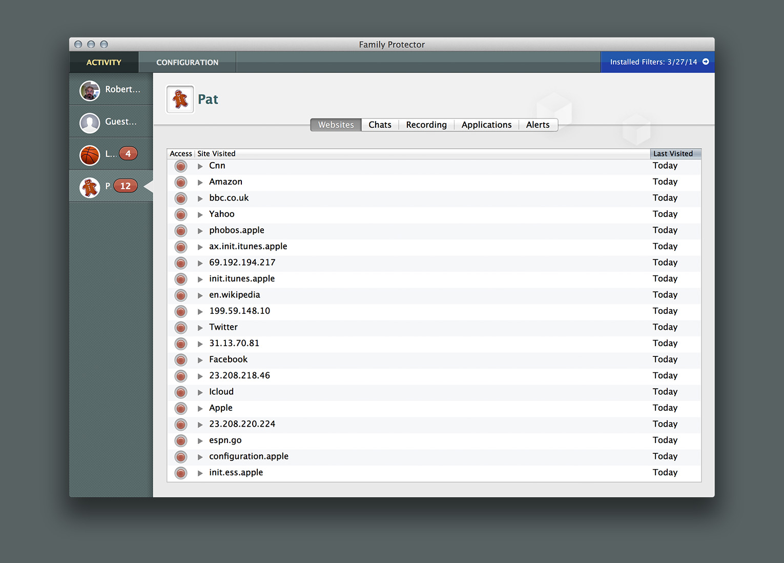Expand the en.wikipedia site entry
Screen dimensions: 784x563
tap(200, 295)
